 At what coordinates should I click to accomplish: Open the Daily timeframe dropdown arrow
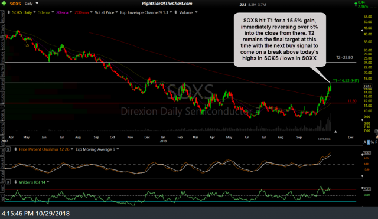37,4
